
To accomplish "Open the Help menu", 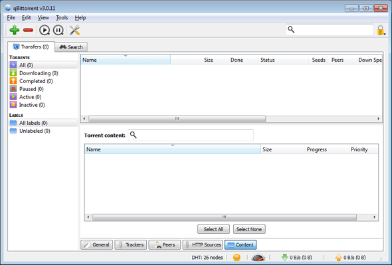I will tap(80, 18).
